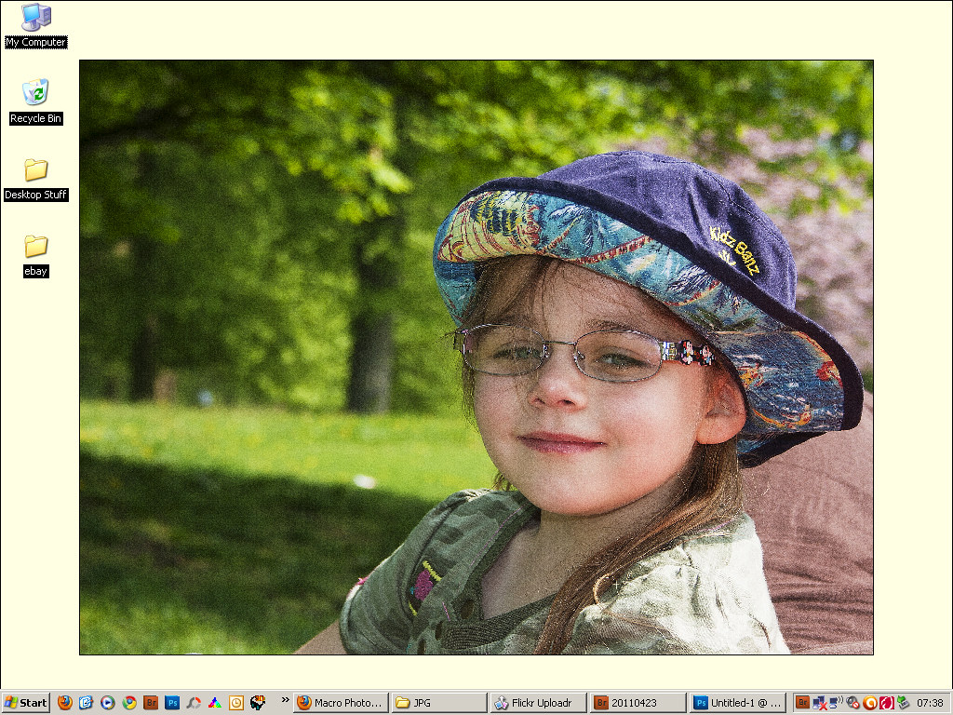
Task: Launch Firefox from the Quick Launch bar
Action: pyautogui.click(x=65, y=703)
